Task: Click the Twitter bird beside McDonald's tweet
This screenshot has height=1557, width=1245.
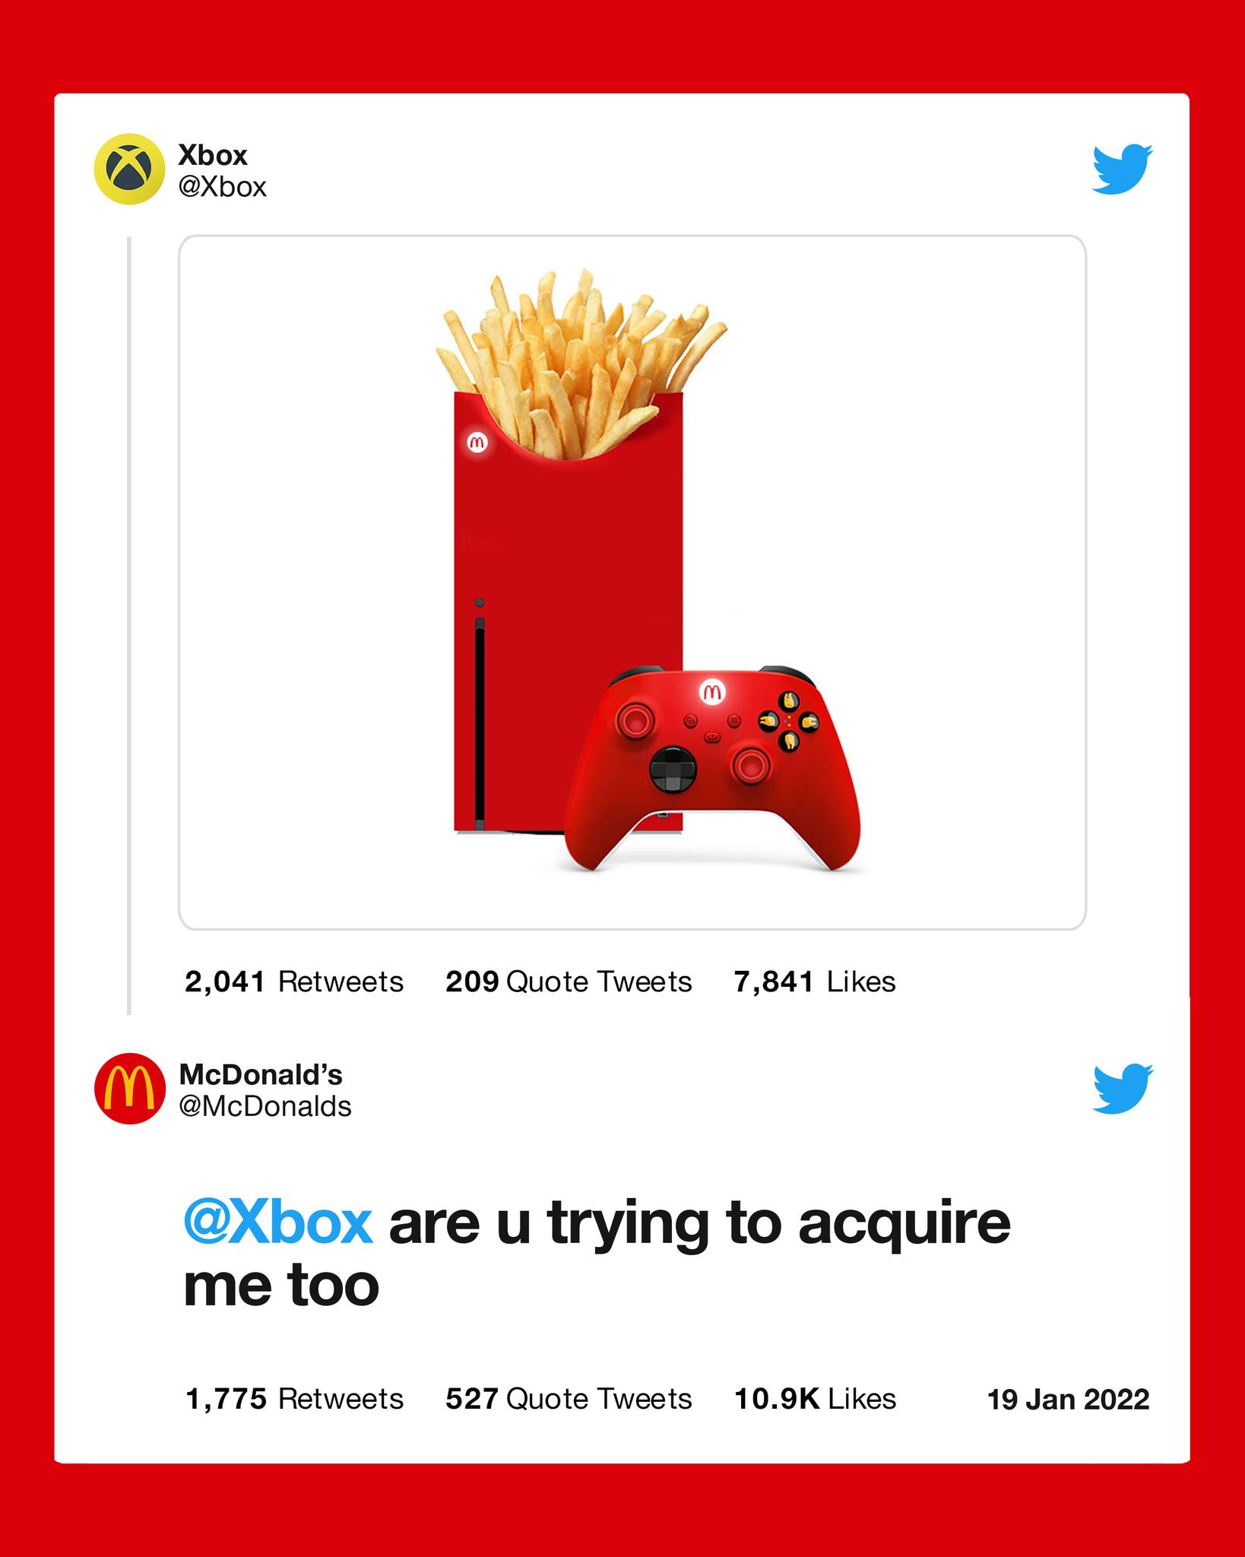Action: (x=1123, y=1089)
